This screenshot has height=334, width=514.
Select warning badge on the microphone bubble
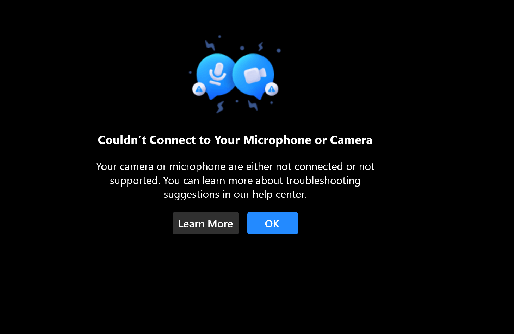(x=199, y=89)
